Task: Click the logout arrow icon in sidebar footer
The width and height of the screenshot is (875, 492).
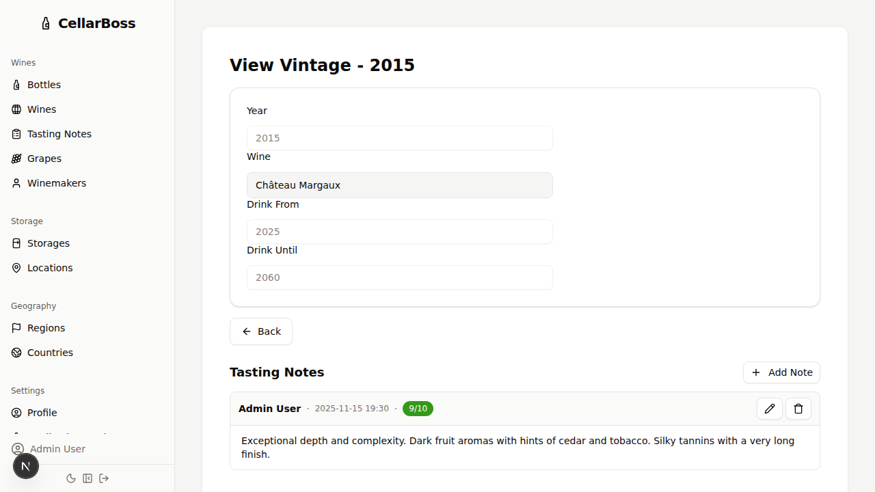Action: click(x=104, y=478)
